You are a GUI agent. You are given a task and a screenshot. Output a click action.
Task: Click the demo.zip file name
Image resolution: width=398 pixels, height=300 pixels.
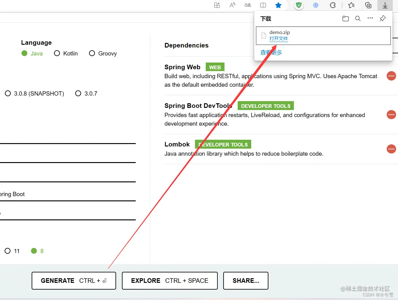tap(279, 32)
